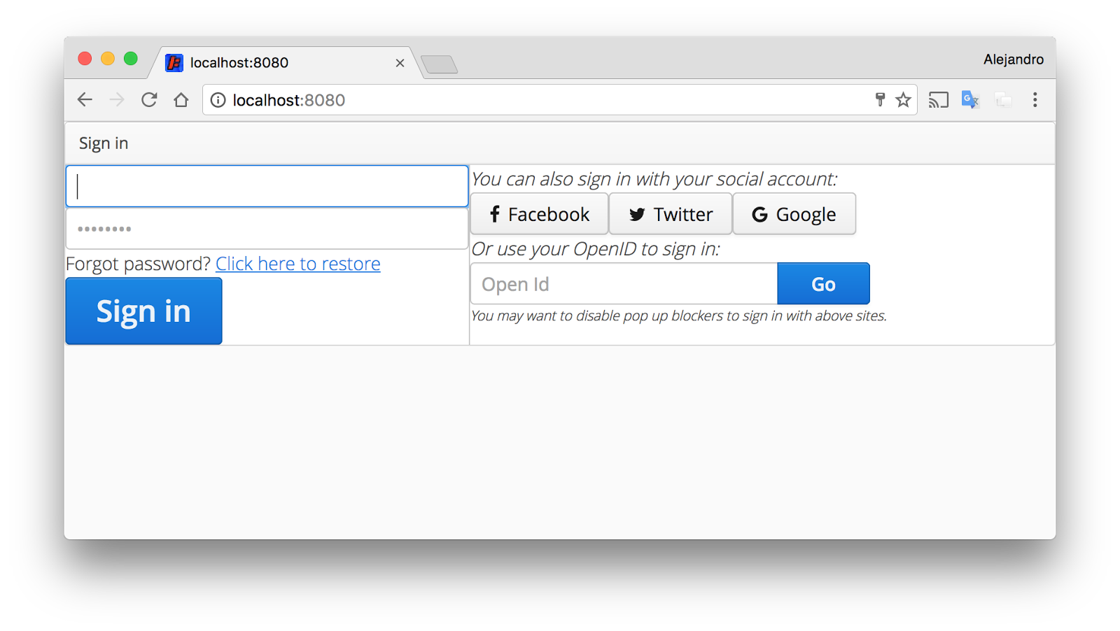Bookmark this page with the star icon
The image size is (1120, 631).
point(904,100)
